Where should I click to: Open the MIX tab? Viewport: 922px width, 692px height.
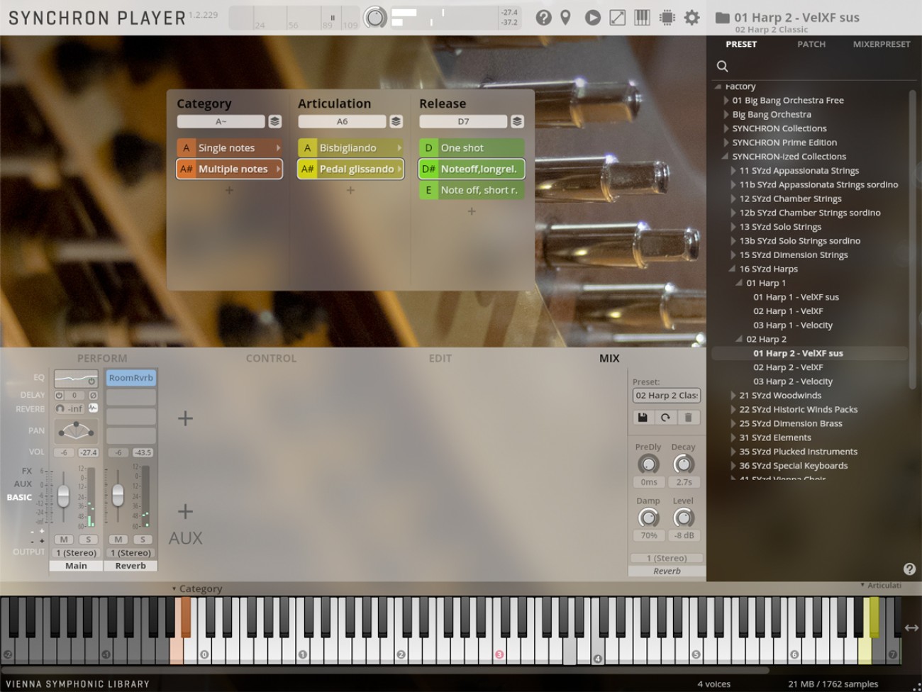[610, 358]
